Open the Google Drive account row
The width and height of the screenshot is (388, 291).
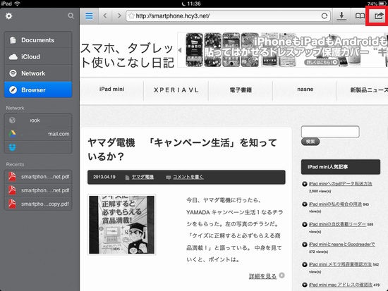point(38,134)
